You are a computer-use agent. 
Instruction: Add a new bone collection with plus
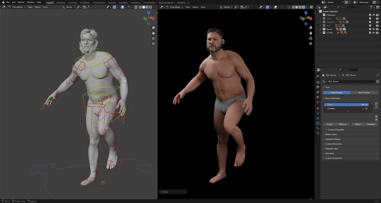tap(376, 104)
